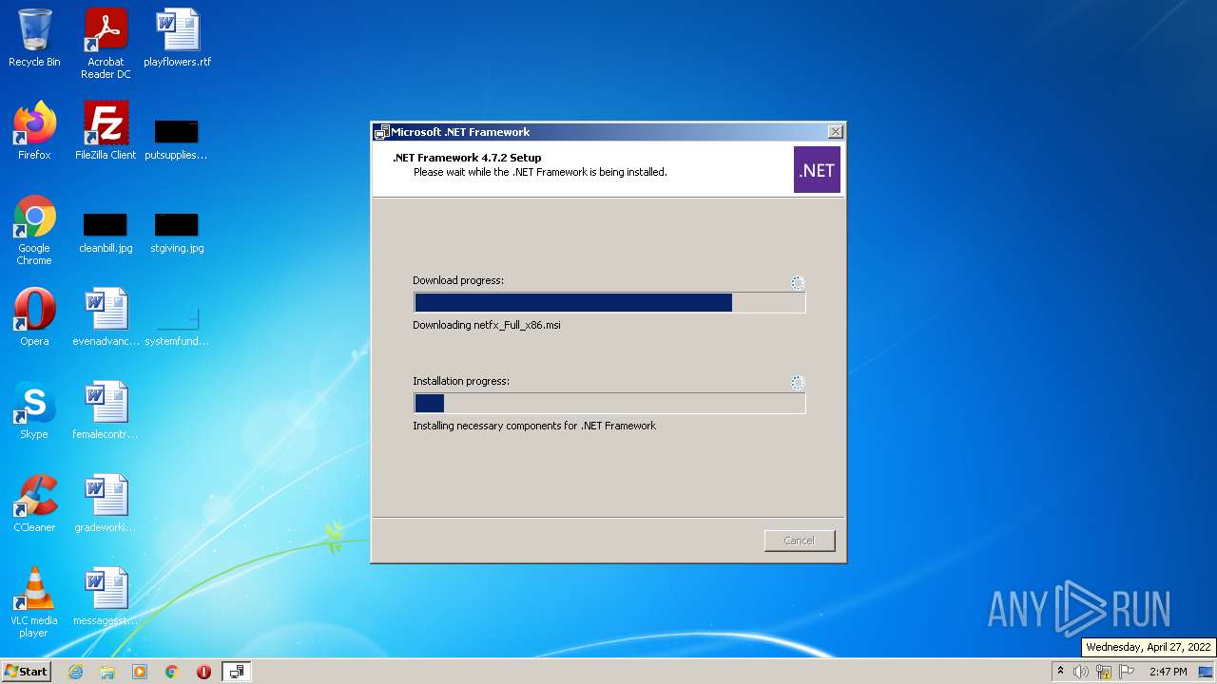
Task: Open media player taskbar icon
Action: point(140,672)
